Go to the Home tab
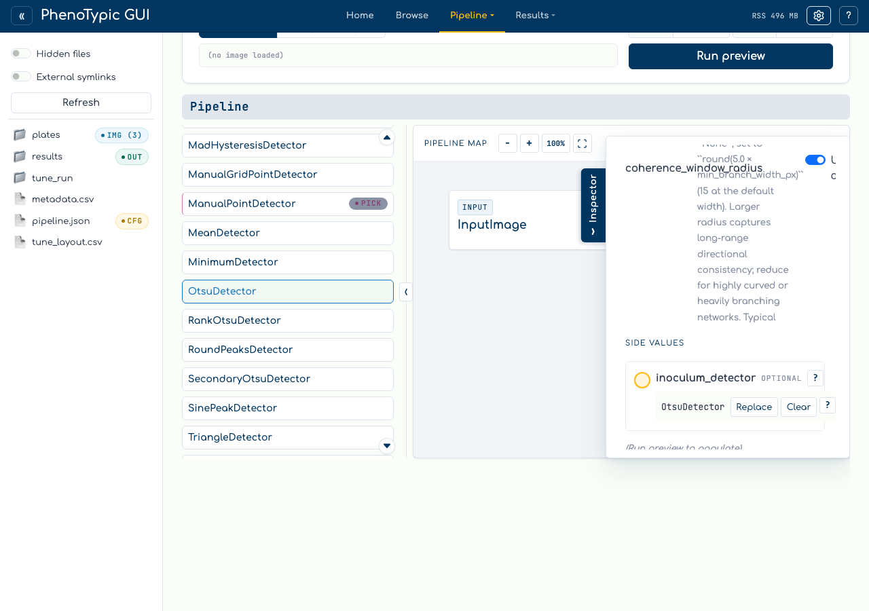Viewport: 869px width, 611px height. (360, 16)
